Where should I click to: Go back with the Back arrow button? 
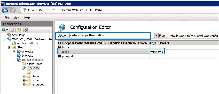[x=5, y=10]
